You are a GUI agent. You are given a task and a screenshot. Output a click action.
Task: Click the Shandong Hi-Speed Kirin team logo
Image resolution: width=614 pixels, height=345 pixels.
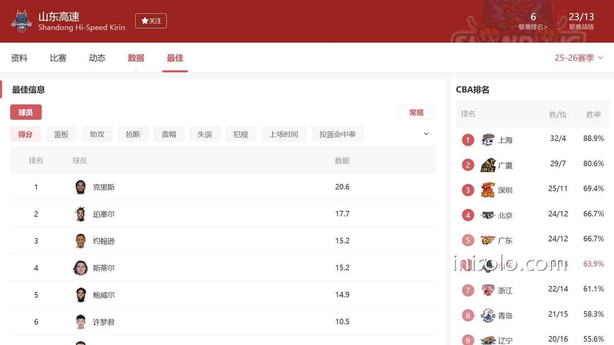(x=21, y=21)
